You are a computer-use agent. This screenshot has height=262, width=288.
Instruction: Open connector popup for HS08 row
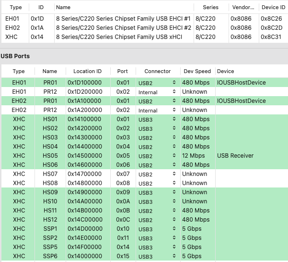(x=158, y=183)
